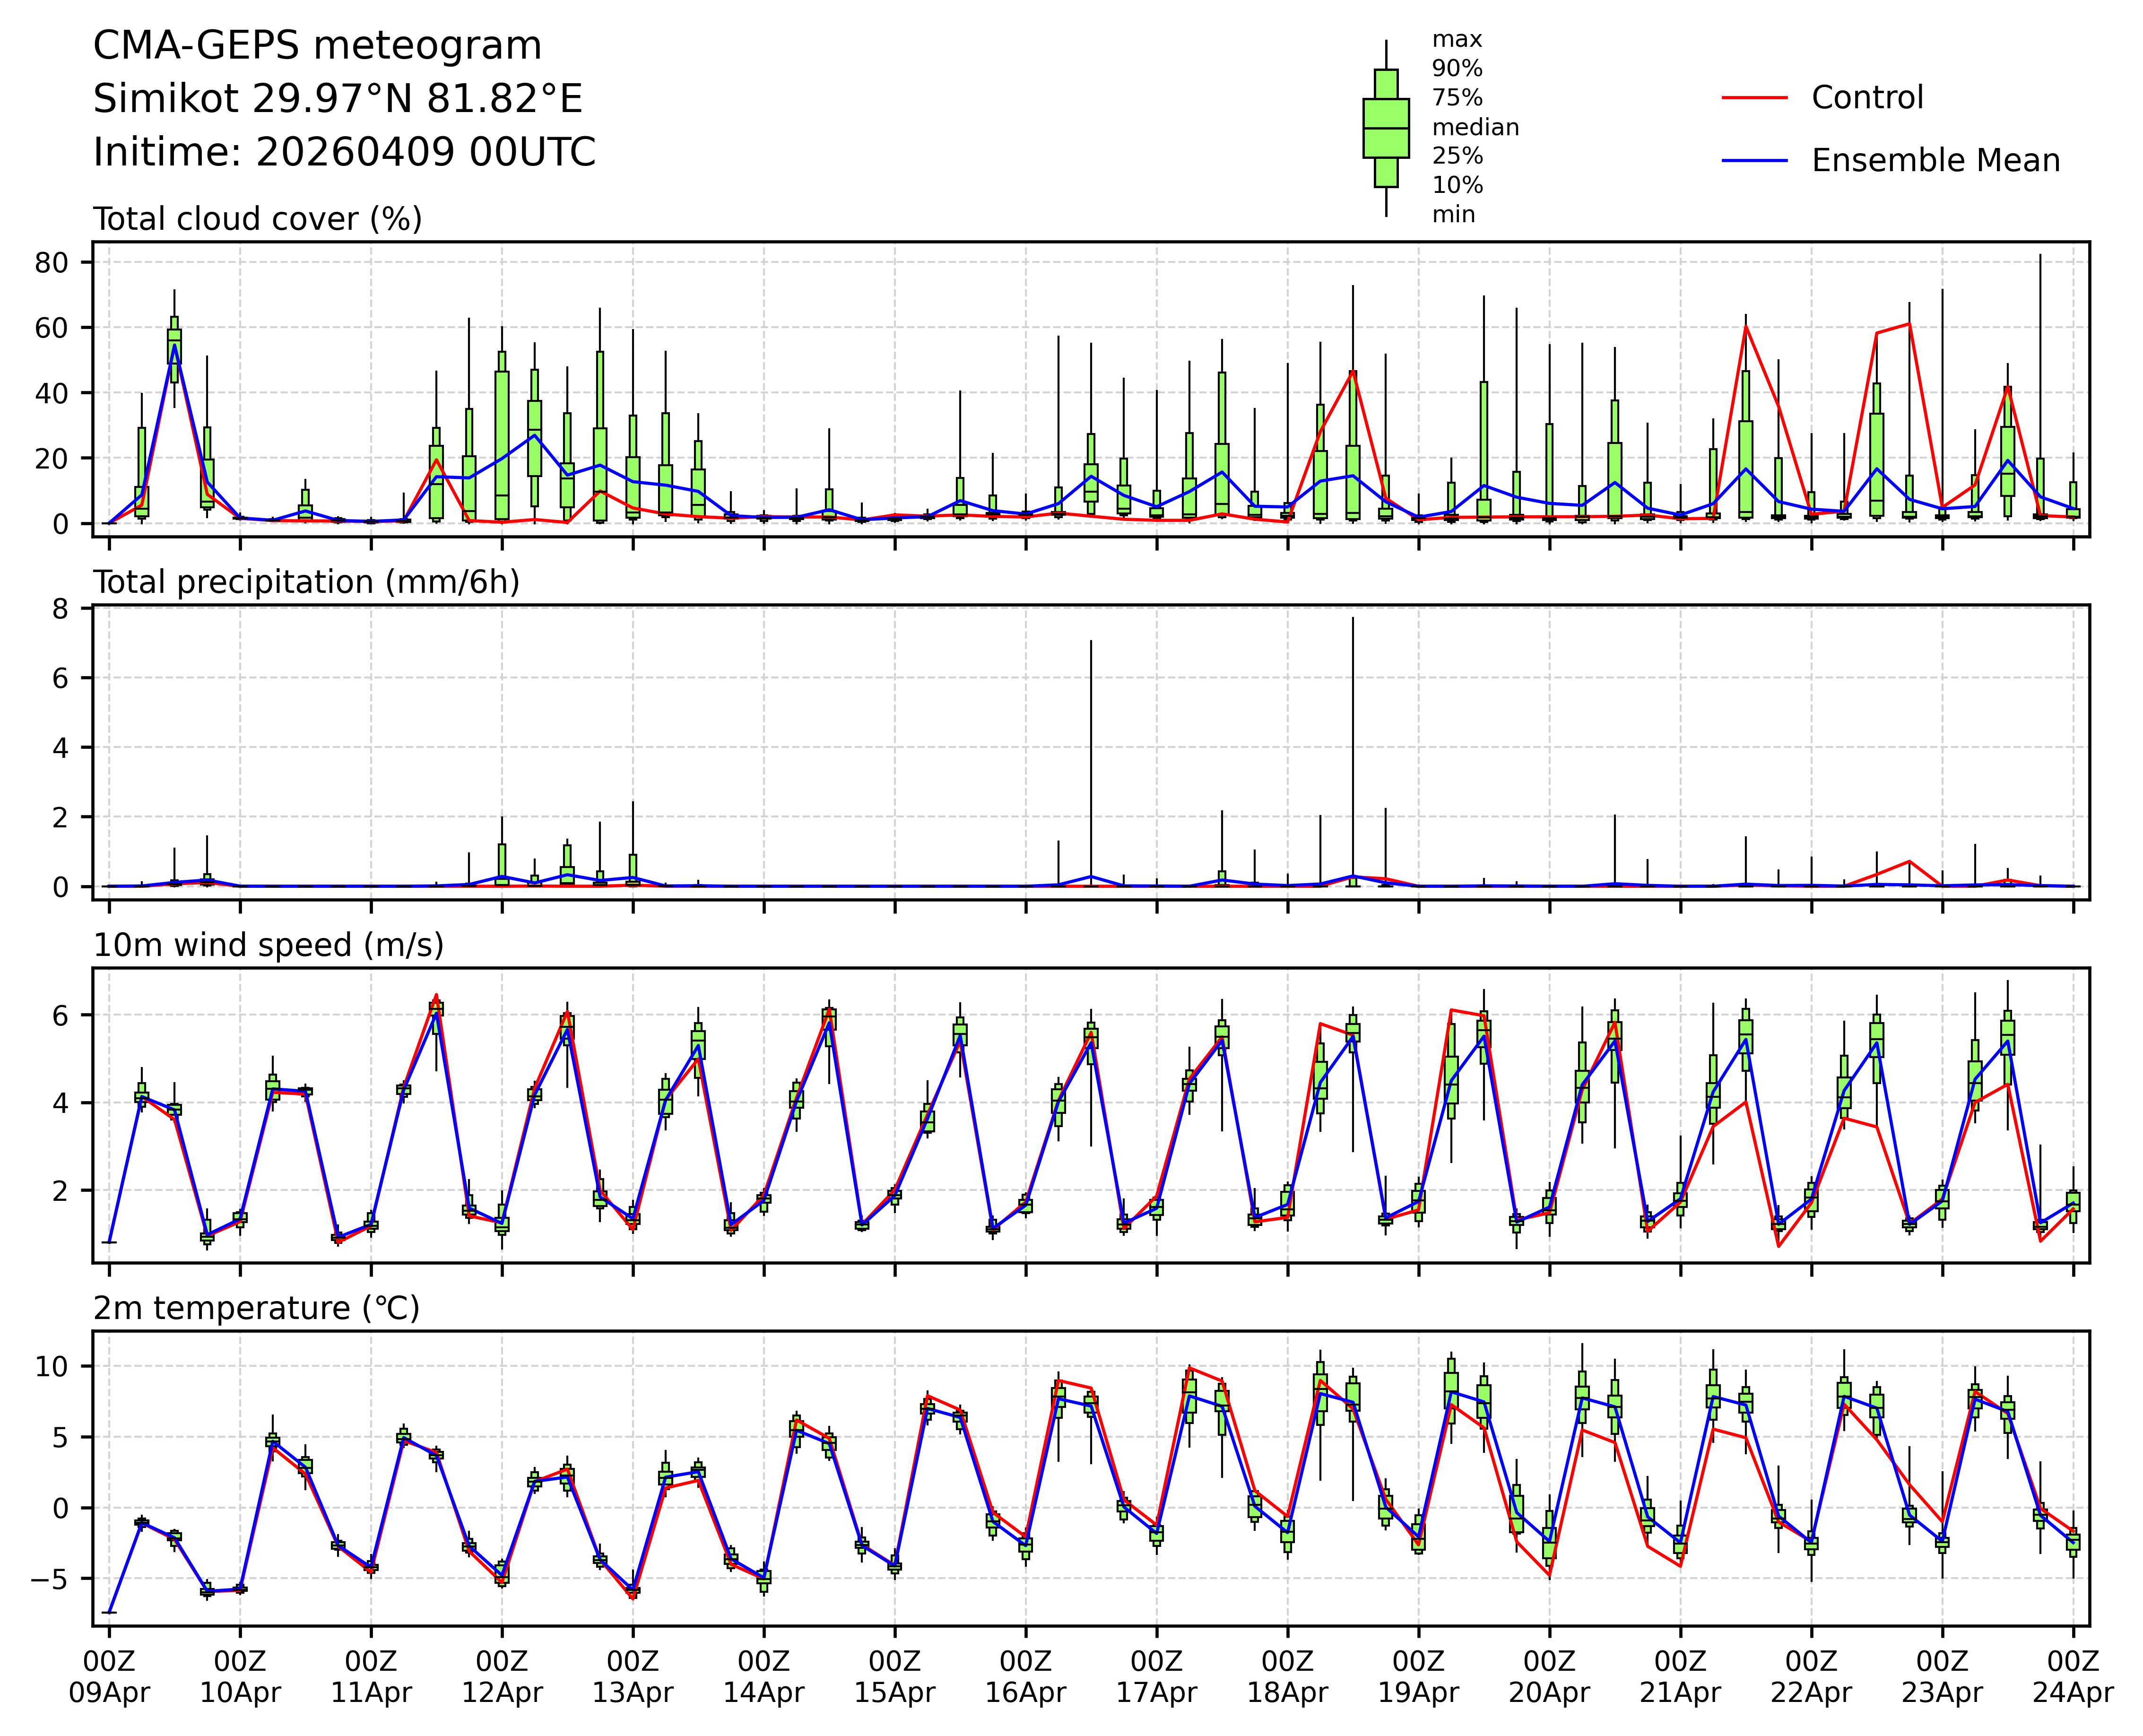
Task: Click the CMA-GEPS meteogram title
Action: (x=317, y=46)
